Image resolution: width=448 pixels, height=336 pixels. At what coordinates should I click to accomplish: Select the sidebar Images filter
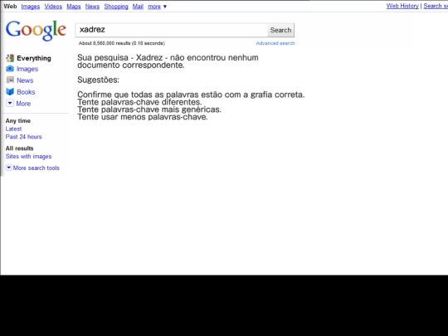tap(27, 69)
